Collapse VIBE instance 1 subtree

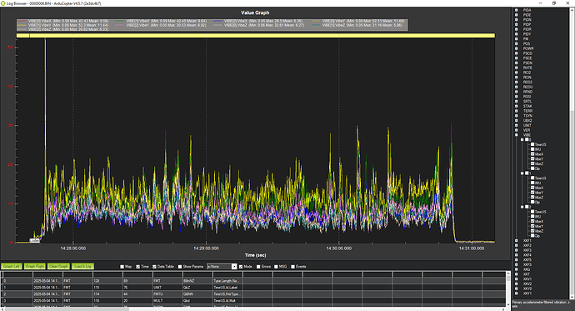(522, 173)
